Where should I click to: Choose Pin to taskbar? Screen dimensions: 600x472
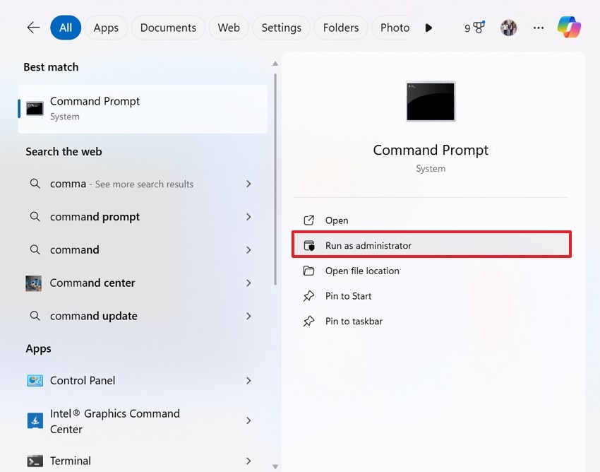point(431,321)
